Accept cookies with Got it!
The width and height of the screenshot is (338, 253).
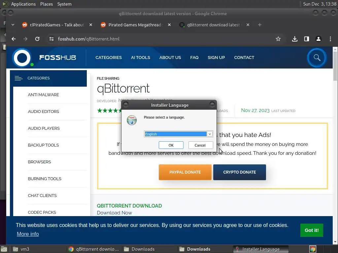coord(312,230)
